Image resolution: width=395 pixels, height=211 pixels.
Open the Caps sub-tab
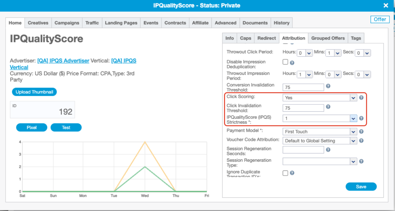click(245, 38)
